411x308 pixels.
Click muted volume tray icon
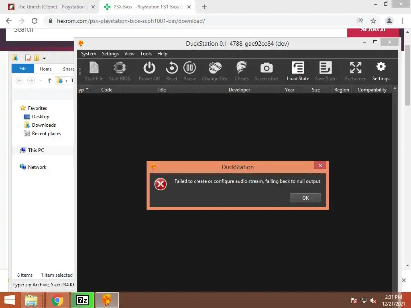[x=373, y=300]
